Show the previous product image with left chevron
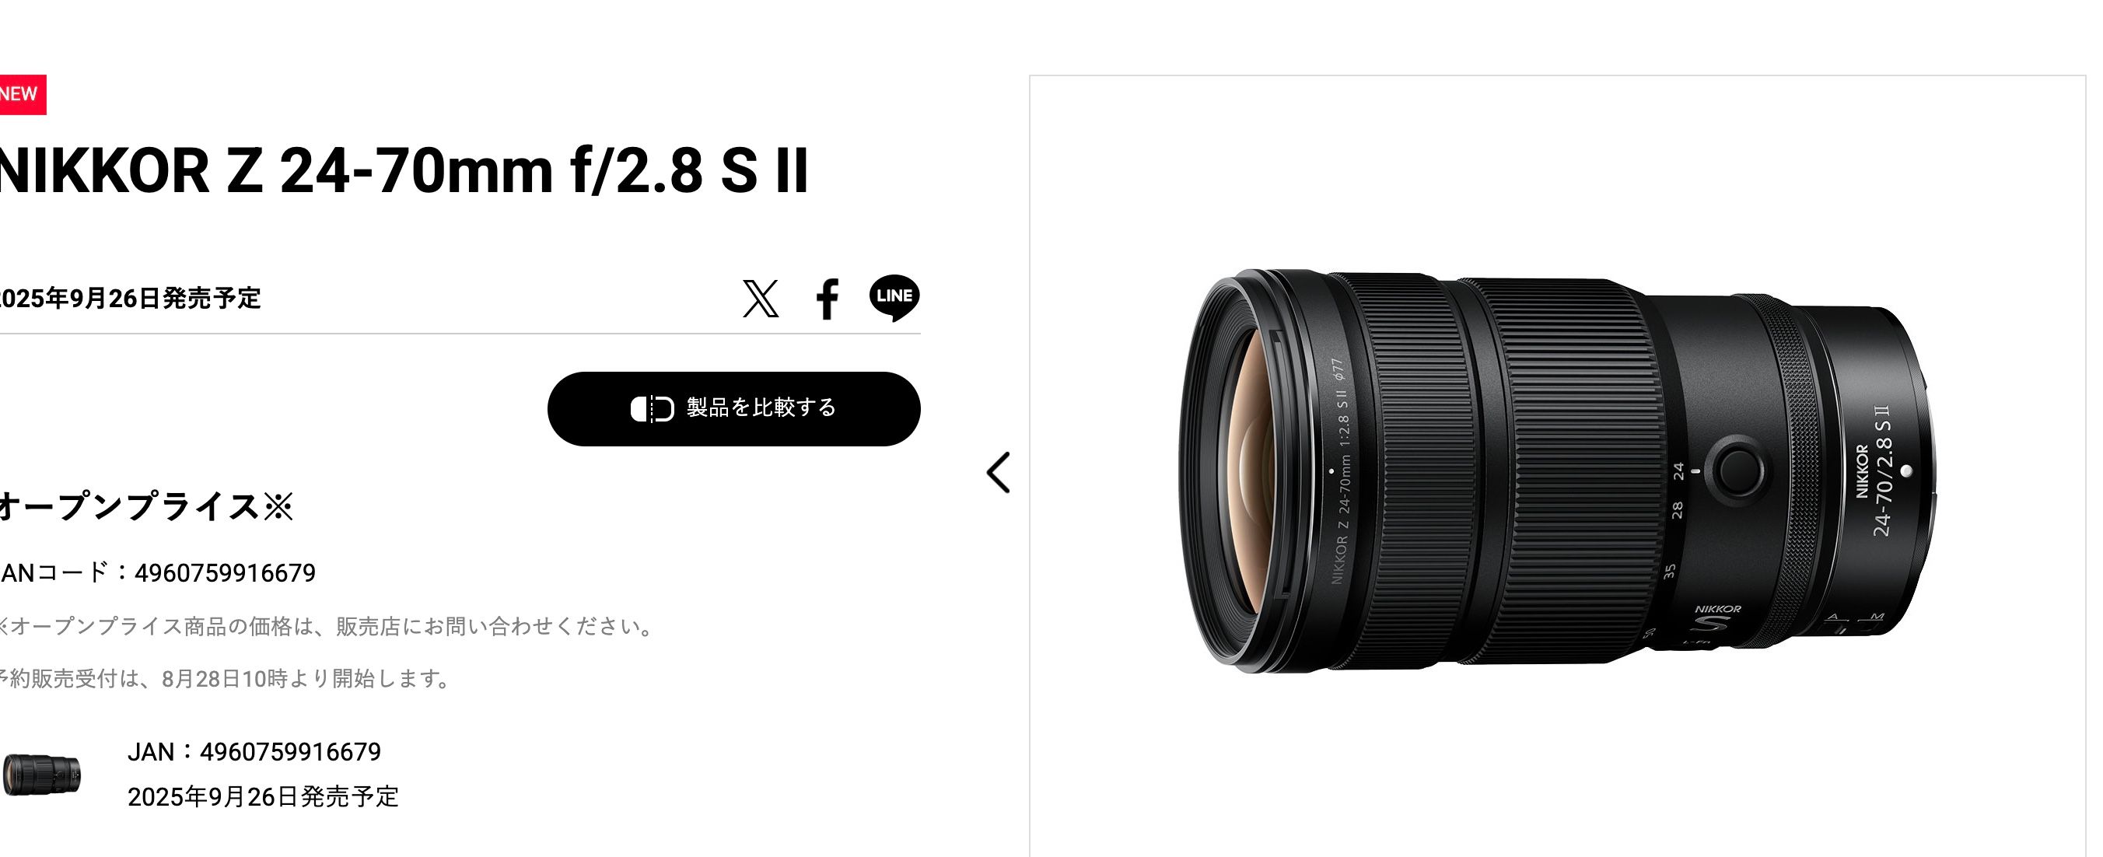The height and width of the screenshot is (857, 2103). (999, 473)
